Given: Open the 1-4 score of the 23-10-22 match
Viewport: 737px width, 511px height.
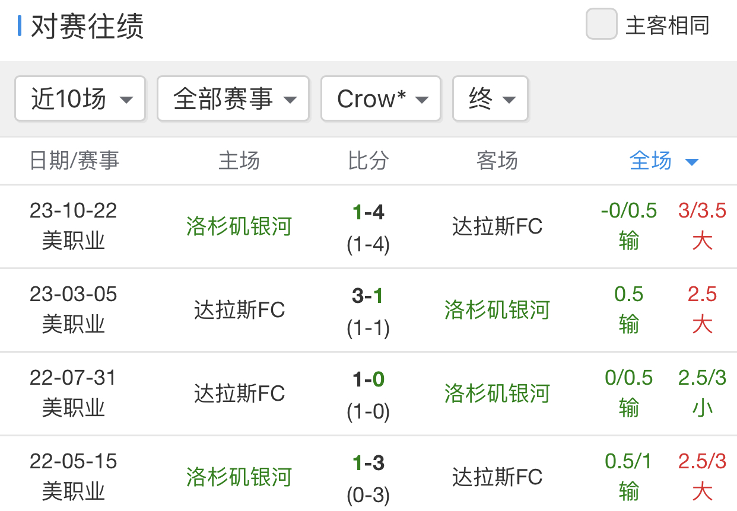Looking at the screenshot, I should (x=368, y=212).
